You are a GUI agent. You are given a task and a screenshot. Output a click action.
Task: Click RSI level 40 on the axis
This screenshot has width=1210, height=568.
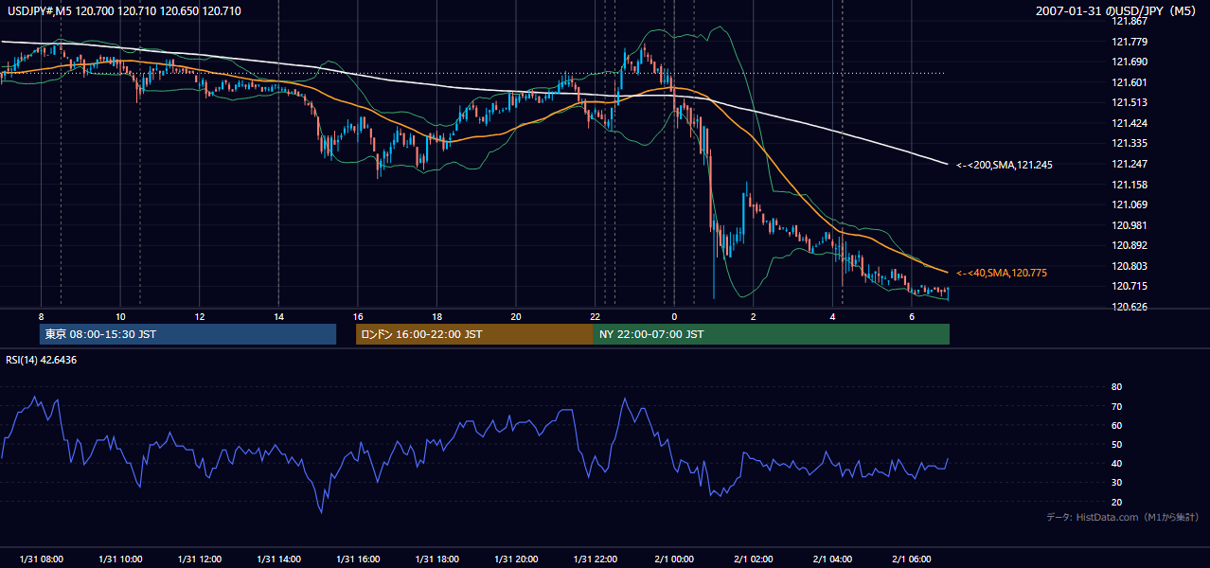coord(1117,464)
